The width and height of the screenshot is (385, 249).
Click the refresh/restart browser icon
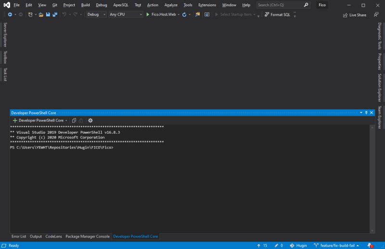click(184, 15)
